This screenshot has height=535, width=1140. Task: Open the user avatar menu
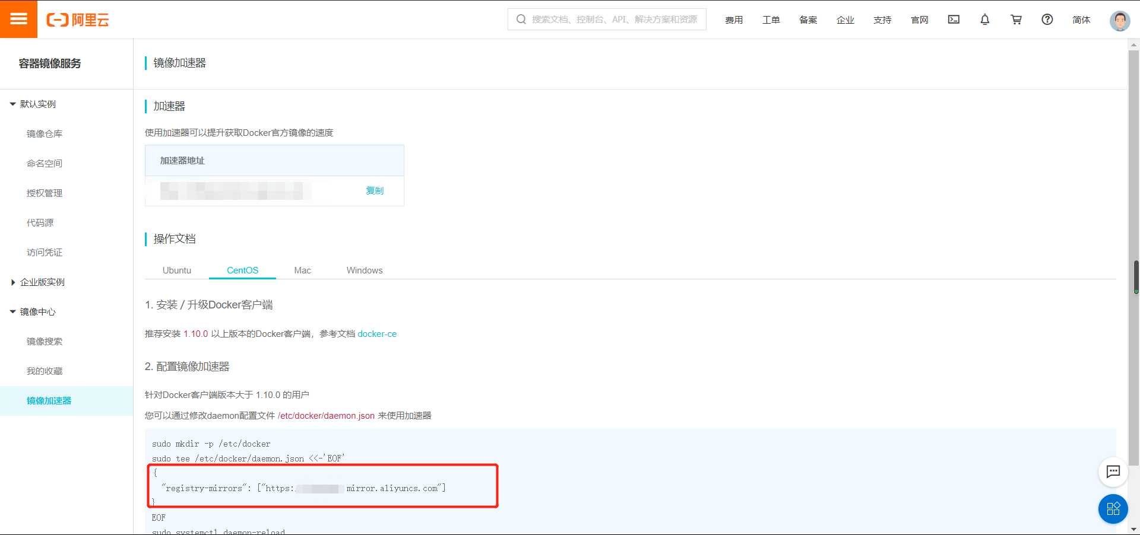click(x=1120, y=21)
